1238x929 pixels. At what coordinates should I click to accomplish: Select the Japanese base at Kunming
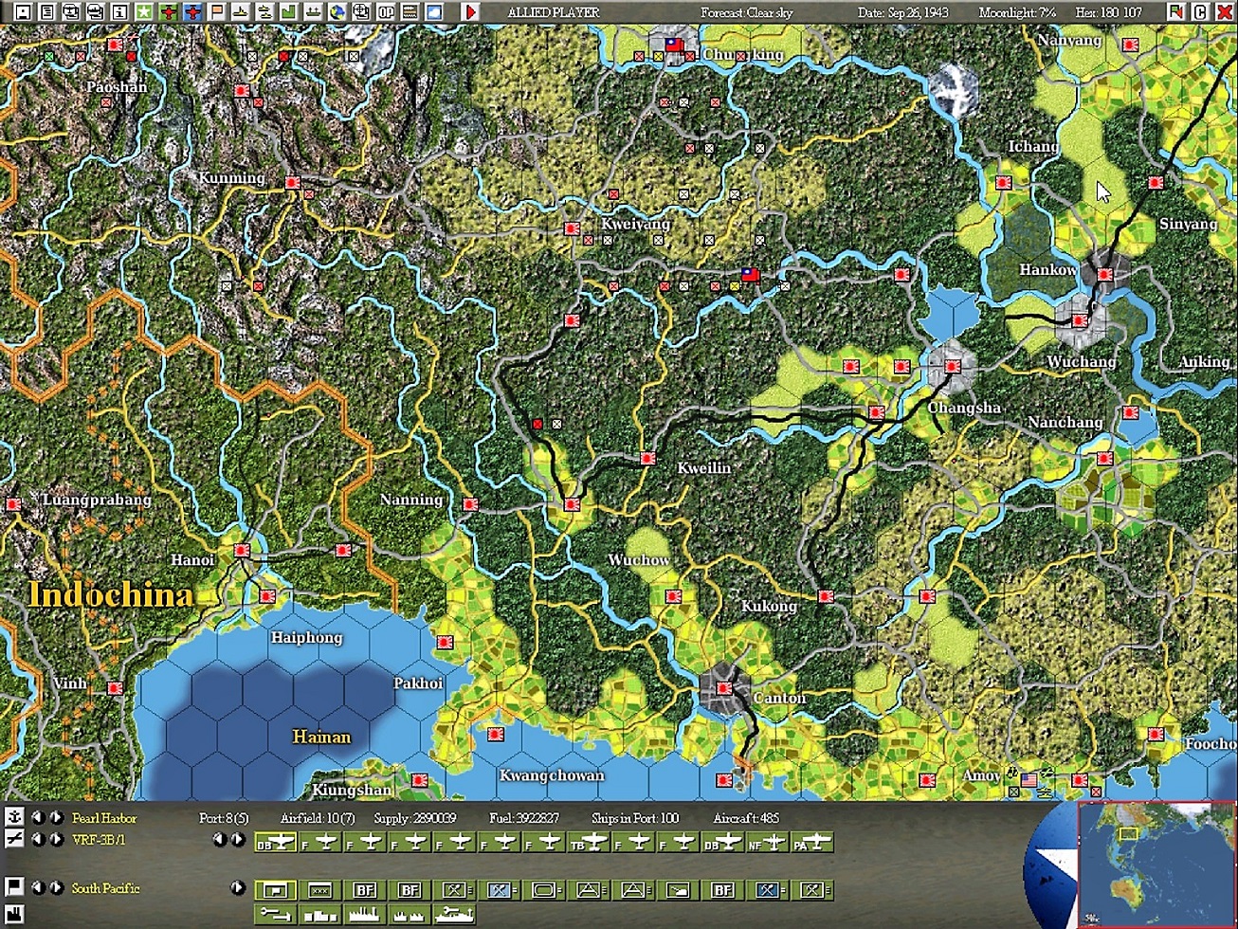[x=292, y=182]
